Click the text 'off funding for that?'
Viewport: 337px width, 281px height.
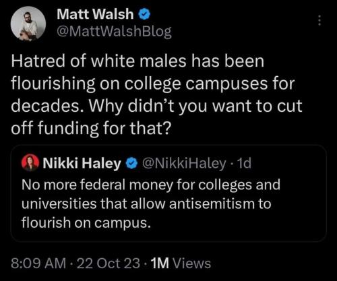pyautogui.click(x=91, y=129)
